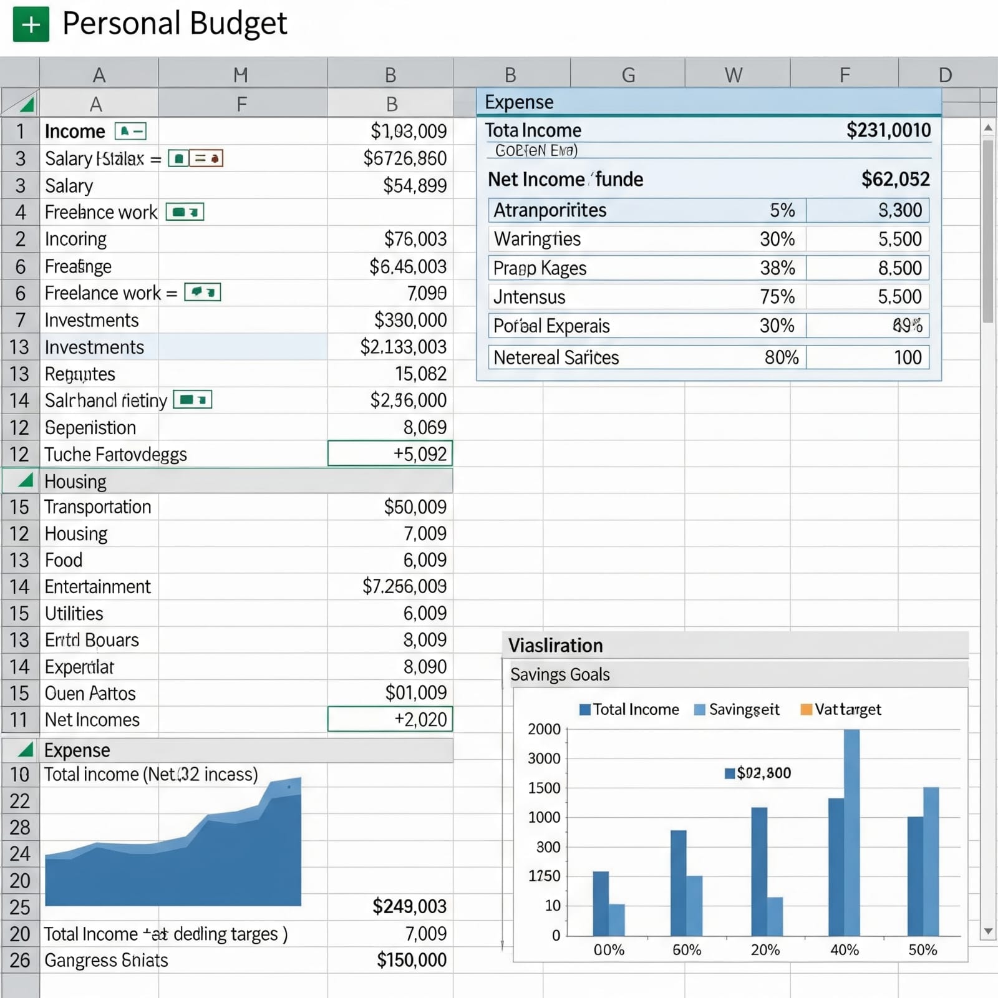Click Netereal Sarices value 100

click(908, 357)
